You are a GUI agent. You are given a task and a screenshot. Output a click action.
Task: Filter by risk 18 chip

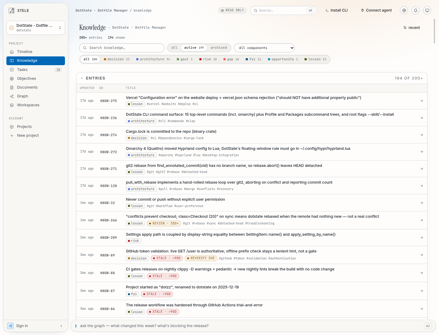[x=208, y=59]
